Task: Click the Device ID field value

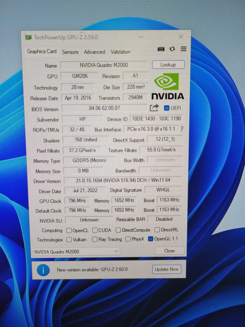Action: coord(156,119)
